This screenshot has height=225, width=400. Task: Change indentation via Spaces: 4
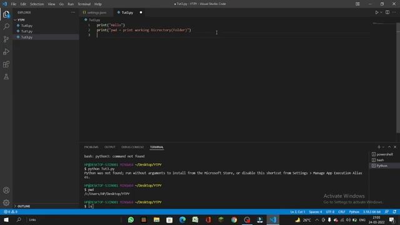point(315,212)
